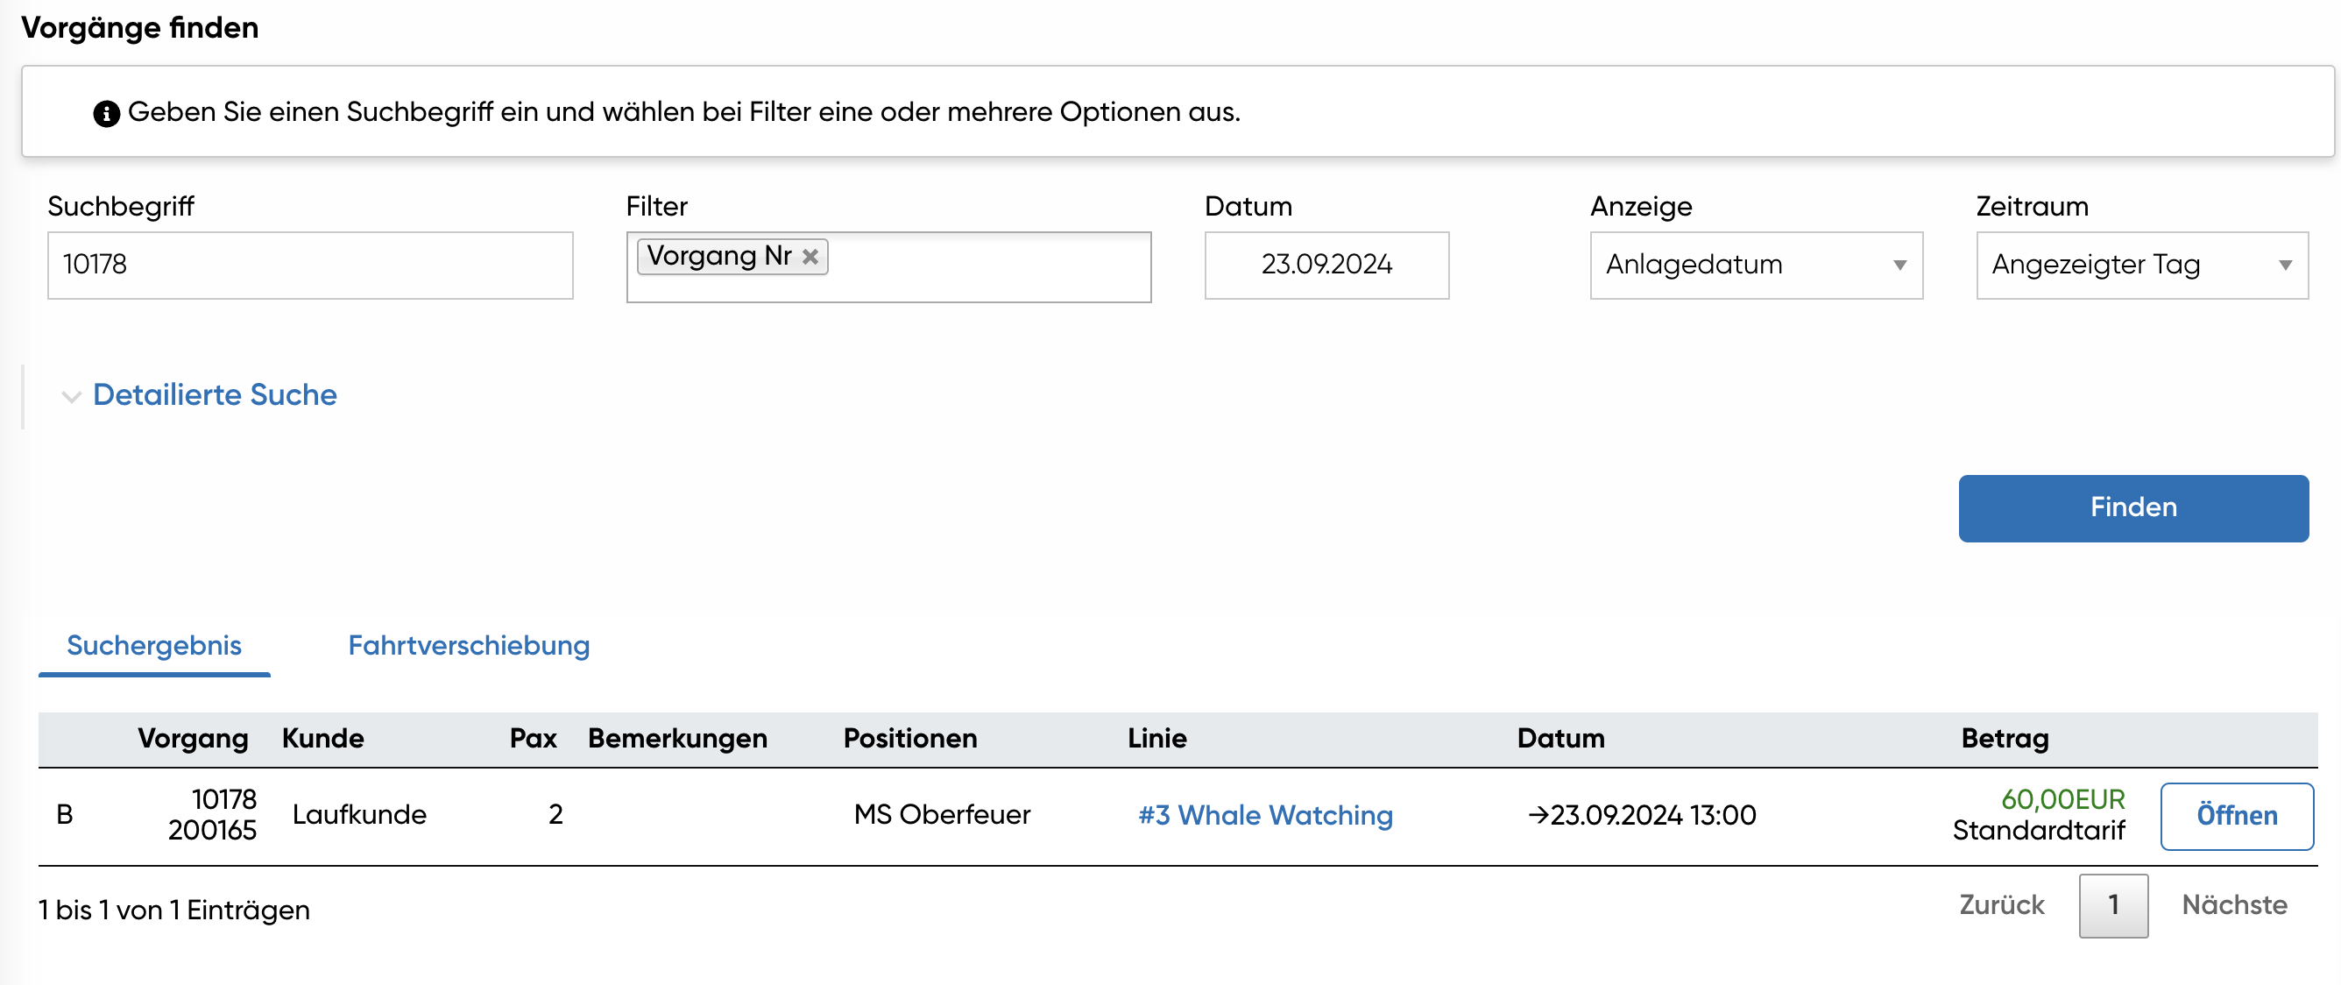Open the Anzeige dropdown showing Anlagedatum

point(1756,266)
